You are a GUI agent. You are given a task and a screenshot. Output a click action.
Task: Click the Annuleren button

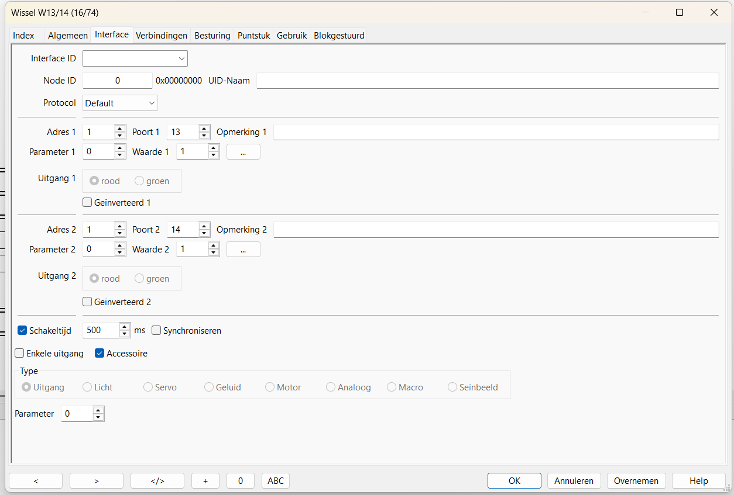tap(574, 481)
